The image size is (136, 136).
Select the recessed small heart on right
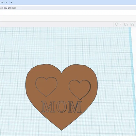80,90
